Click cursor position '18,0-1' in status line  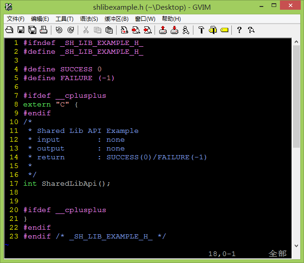coord(222,254)
